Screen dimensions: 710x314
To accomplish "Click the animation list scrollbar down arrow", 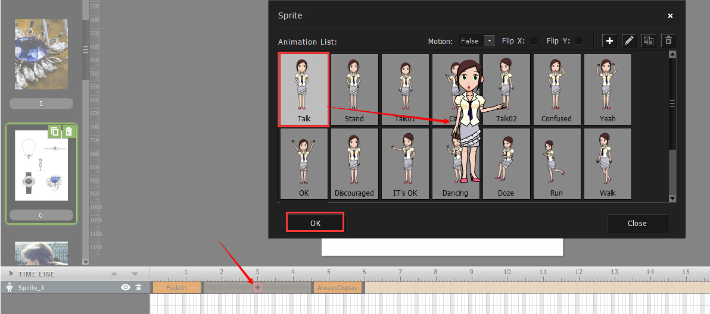I will (672, 198).
